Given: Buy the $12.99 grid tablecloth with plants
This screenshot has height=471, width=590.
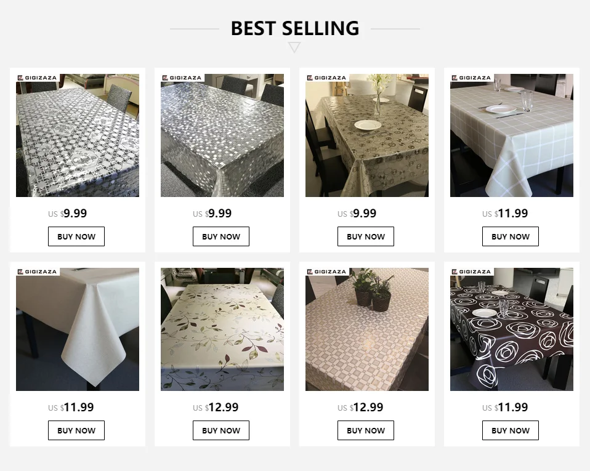Looking at the screenshot, I should [x=366, y=430].
